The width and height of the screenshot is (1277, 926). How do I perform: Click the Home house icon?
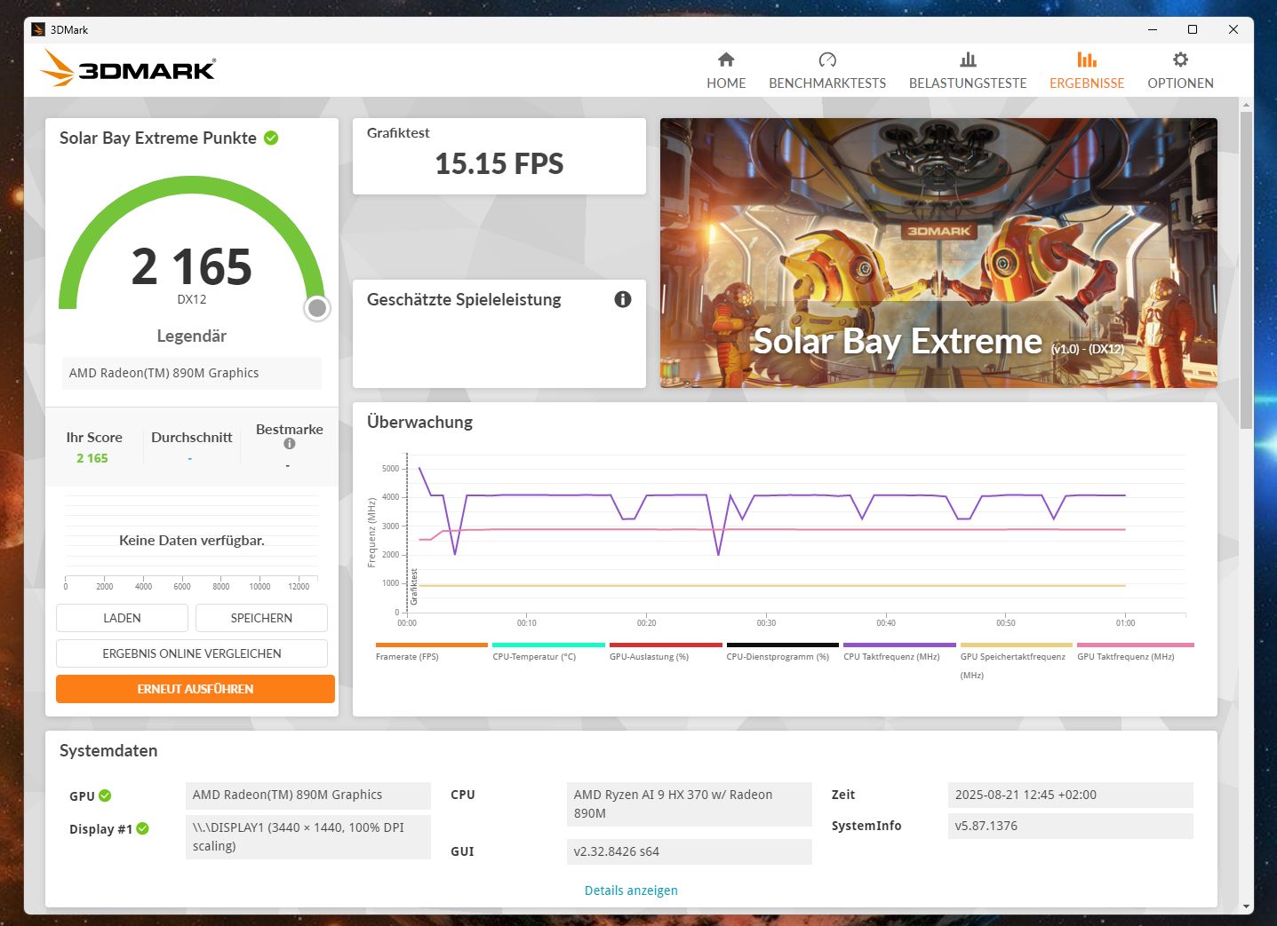click(726, 59)
